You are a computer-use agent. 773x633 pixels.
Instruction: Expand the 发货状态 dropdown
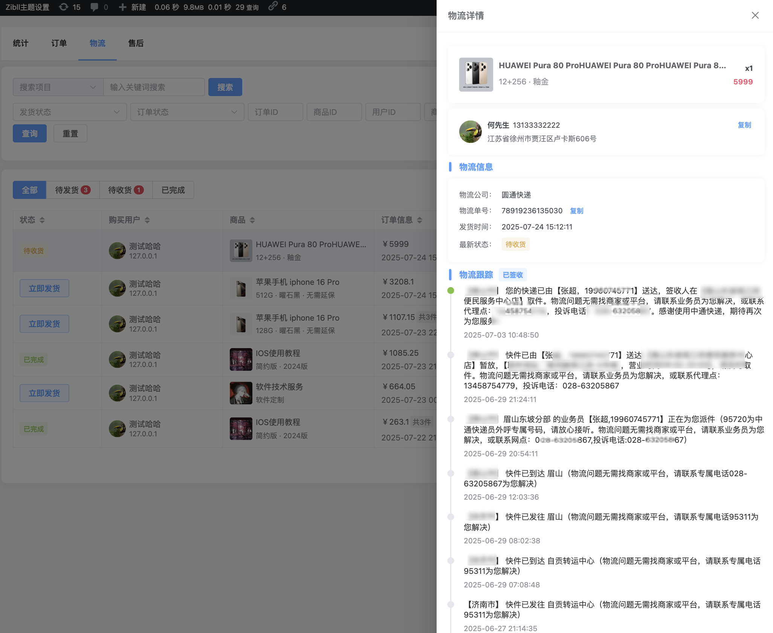[70, 112]
